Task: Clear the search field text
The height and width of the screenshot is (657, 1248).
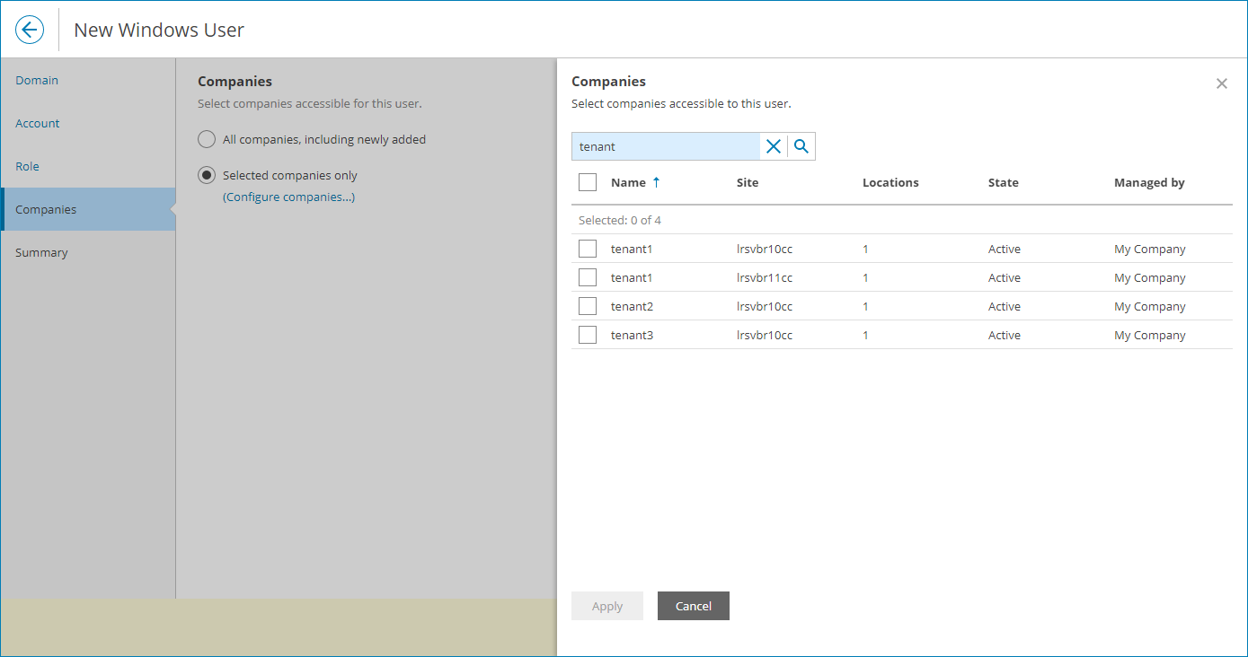Action: coord(773,146)
